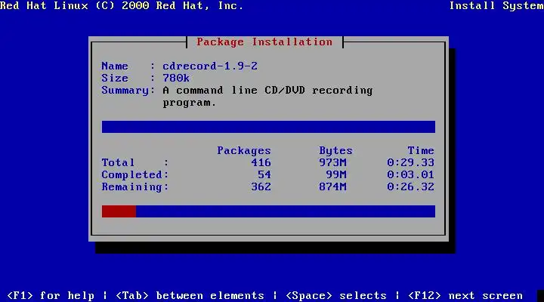Click the '<F1> for help' hint

point(51,295)
